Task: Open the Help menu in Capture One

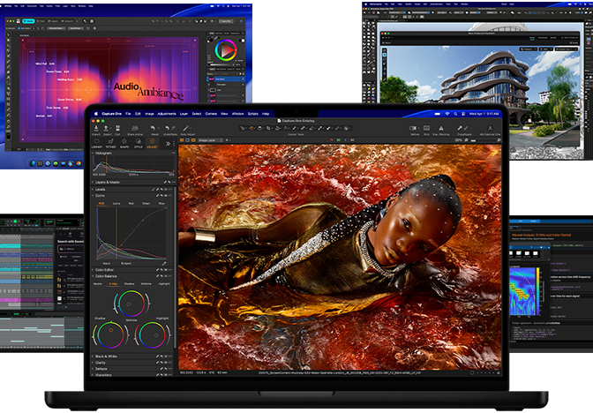Action: tap(266, 114)
